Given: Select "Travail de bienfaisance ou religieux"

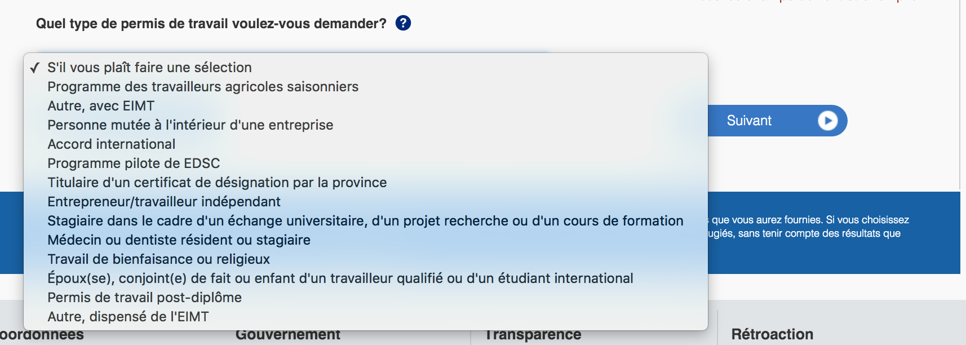Looking at the screenshot, I should (x=158, y=259).
